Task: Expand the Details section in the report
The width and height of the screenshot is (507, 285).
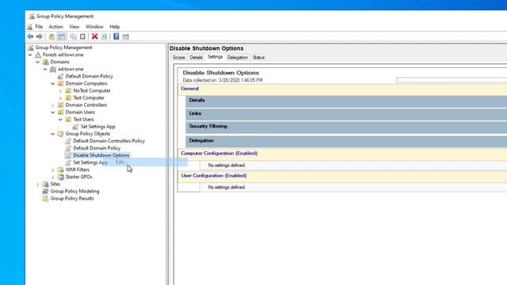Action: (x=346, y=101)
